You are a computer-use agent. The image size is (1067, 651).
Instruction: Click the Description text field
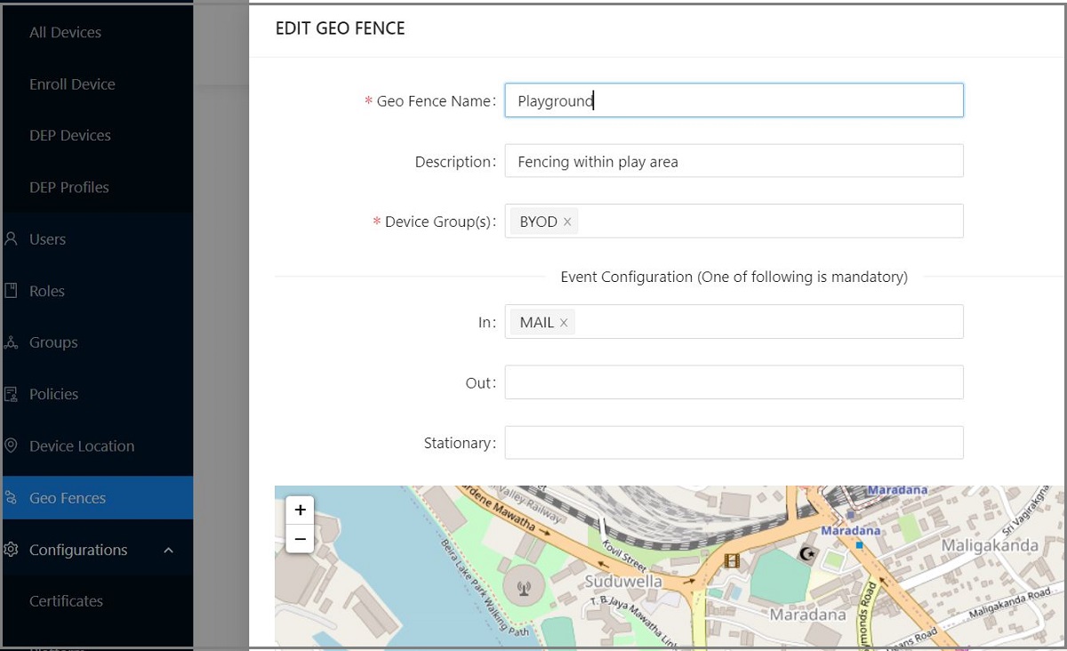pyautogui.click(x=734, y=162)
